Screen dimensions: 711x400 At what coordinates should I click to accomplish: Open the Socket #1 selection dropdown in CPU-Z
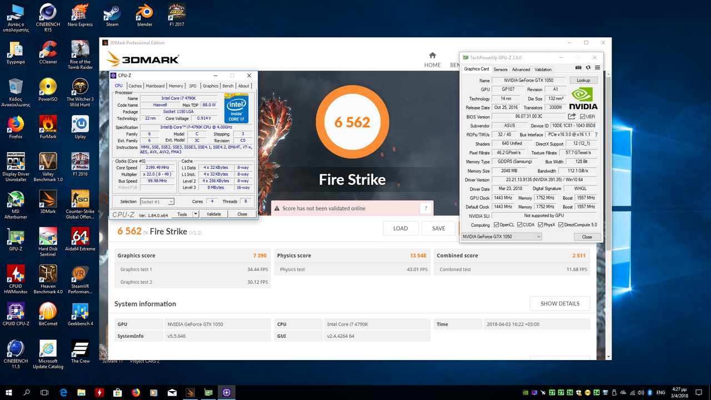[157, 202]
